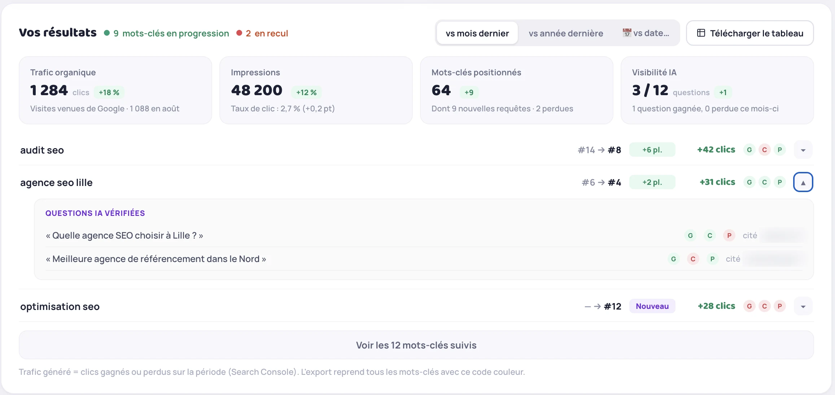835x395 pixels.
Task: Click the +6 pl. green position badge
Action: [x=652, y=150]
